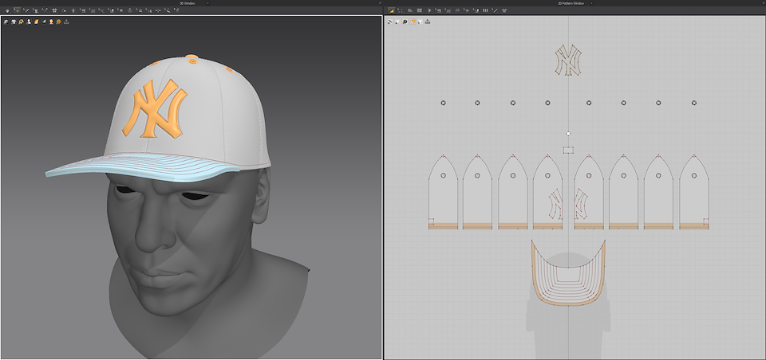Start the Simulate tool in the 3D toolbar
Screen dimensions: 766x360
point(6,10)
